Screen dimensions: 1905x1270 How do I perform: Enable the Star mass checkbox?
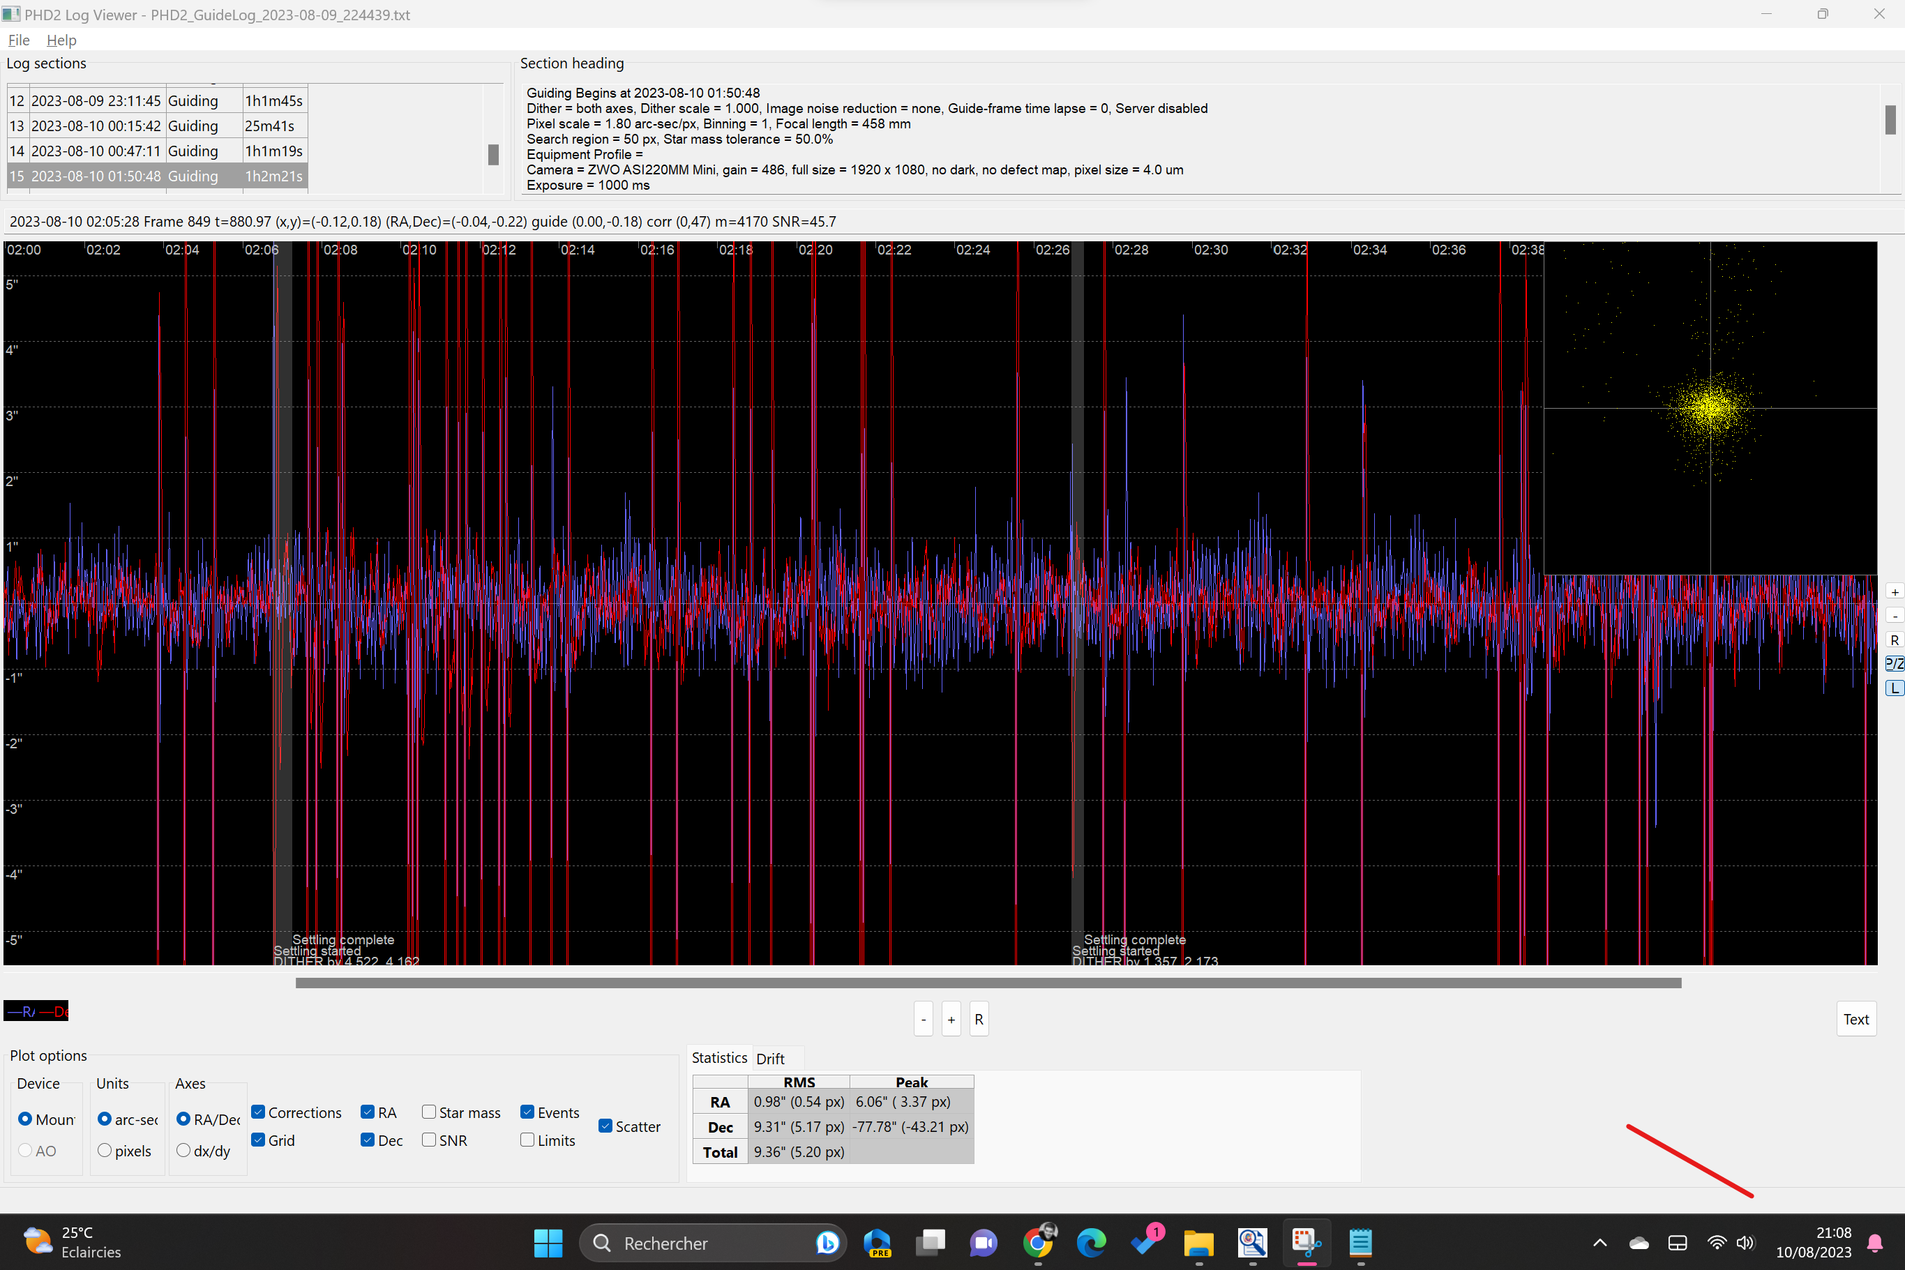(429, 1112)
